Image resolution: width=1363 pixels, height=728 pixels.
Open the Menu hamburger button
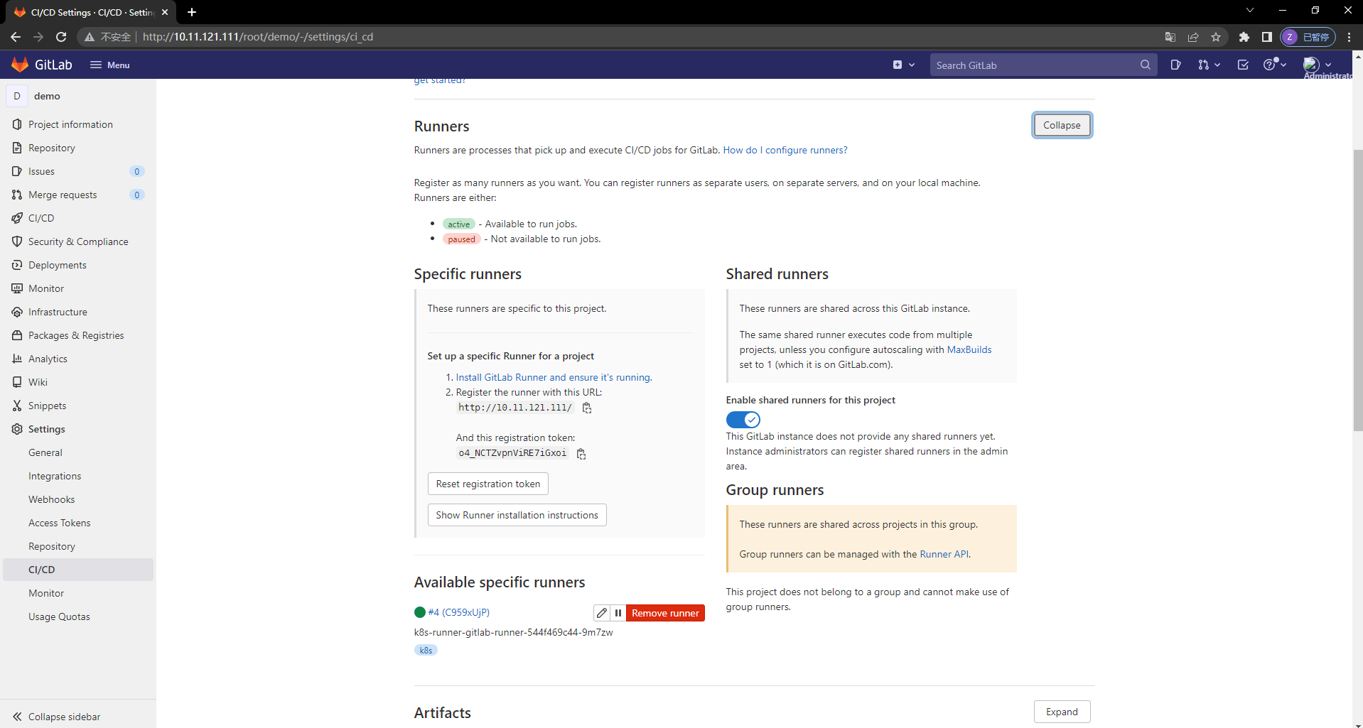110,65
